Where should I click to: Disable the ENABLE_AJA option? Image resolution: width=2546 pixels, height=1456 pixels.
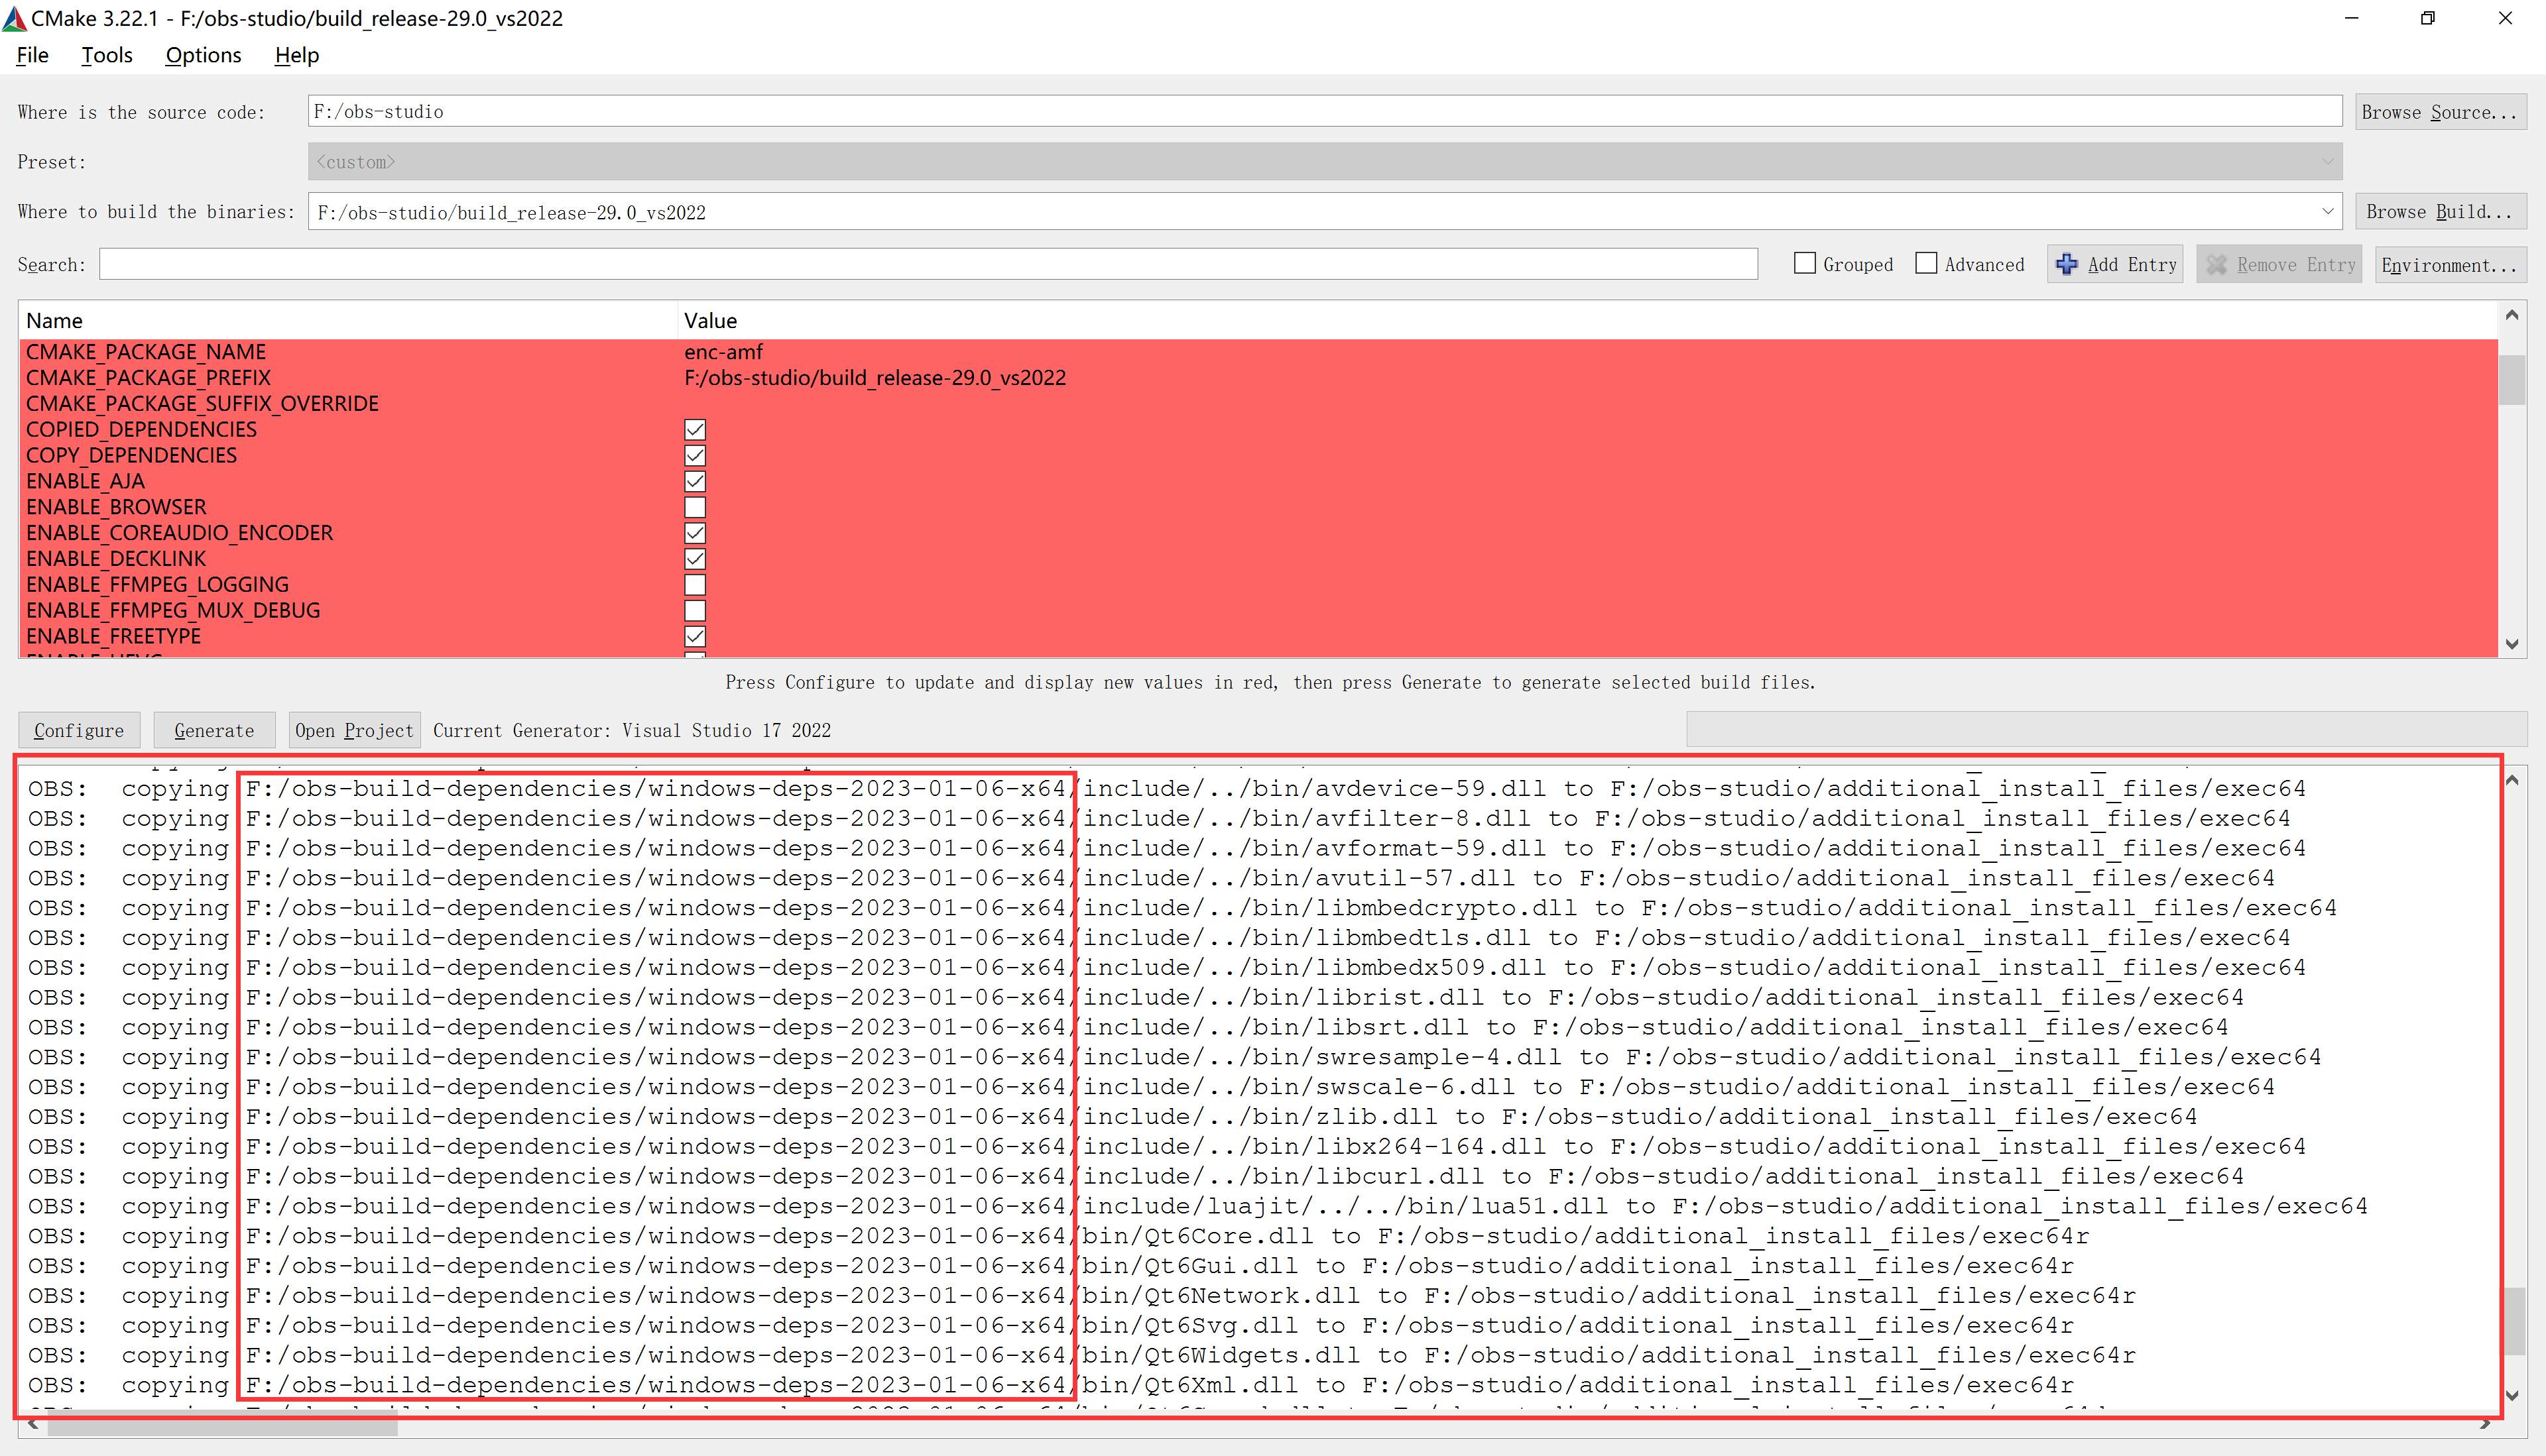(x=694, y=481)
